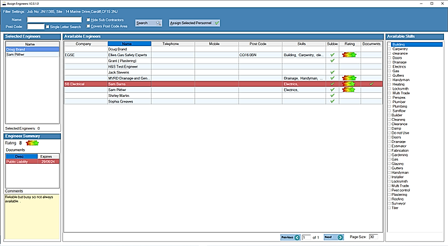Image resolution: width=448 pixels, height=246 pixels.
Task: Click the subbie tick for Jack Stevens
Action: pos(332,72)
